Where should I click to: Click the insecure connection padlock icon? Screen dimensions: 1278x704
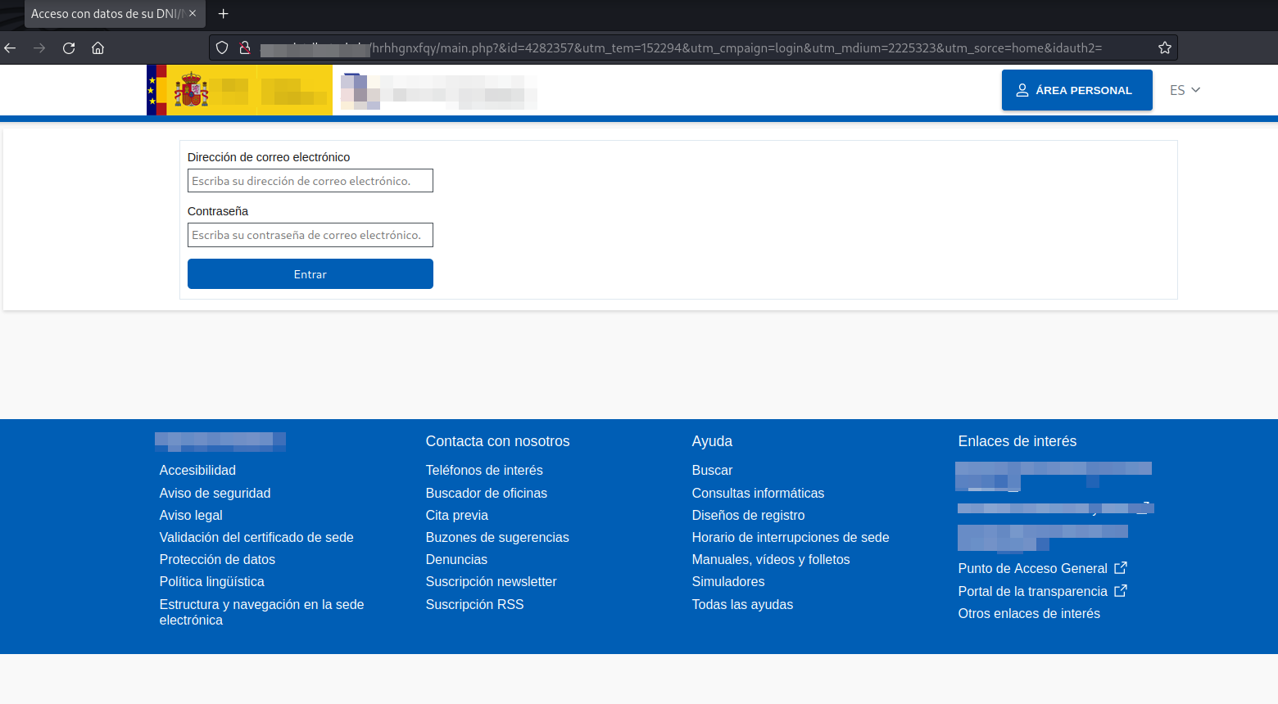coord(244,48)
